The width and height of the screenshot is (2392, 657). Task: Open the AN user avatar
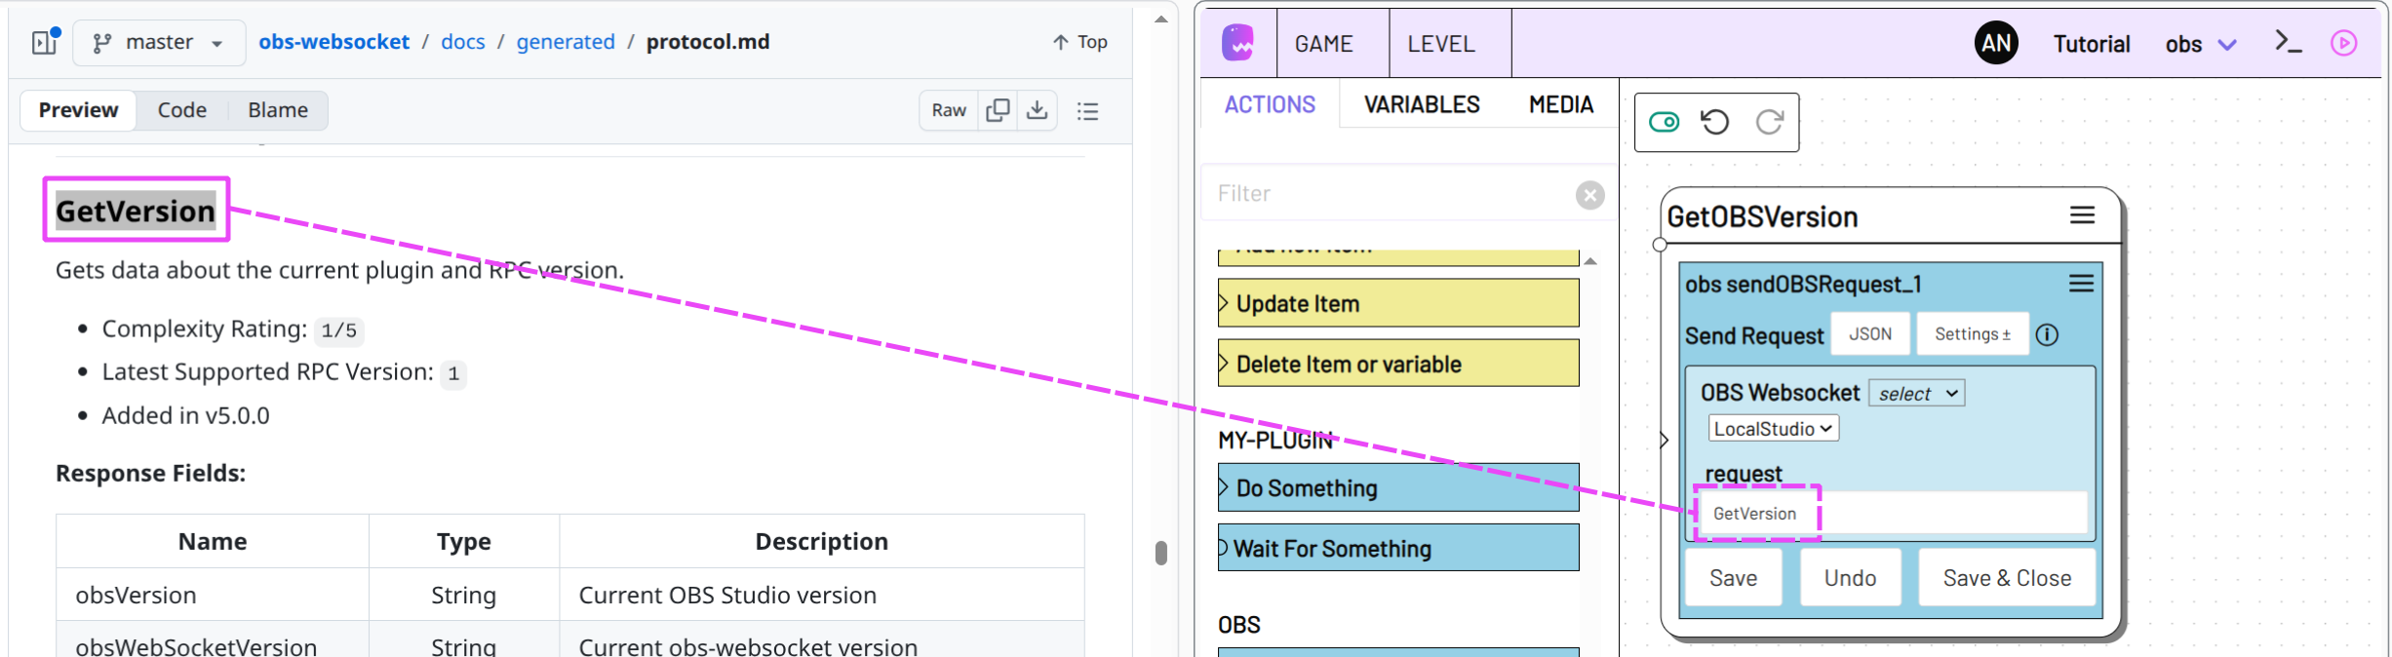click(1996, 43)
